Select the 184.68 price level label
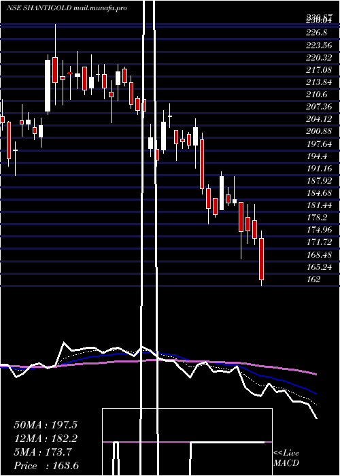 pyautogui.click(x=319, y=192)
